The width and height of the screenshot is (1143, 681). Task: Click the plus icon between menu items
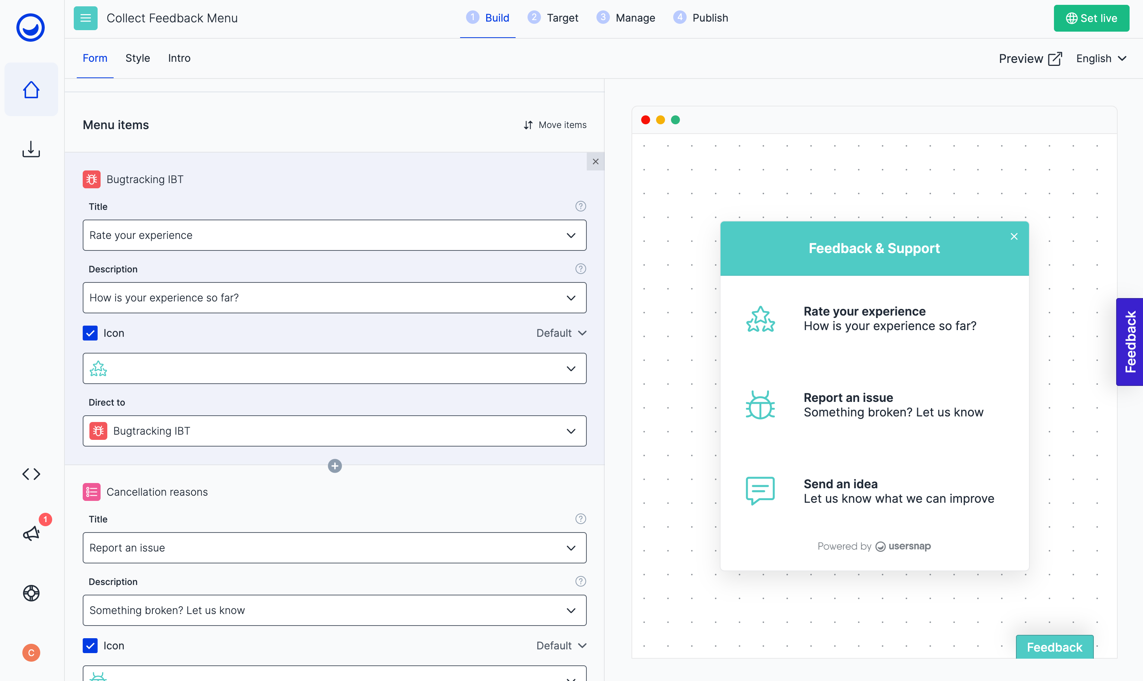click(335, 466)
